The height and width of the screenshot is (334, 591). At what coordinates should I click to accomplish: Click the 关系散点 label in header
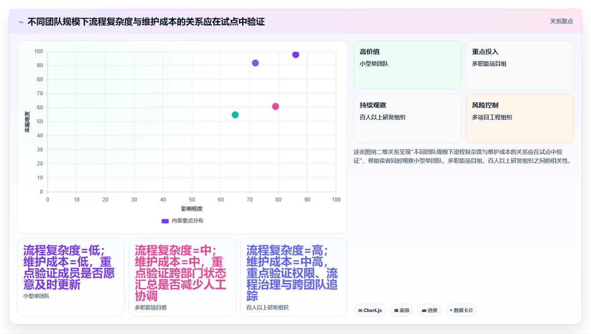(561, 21)
